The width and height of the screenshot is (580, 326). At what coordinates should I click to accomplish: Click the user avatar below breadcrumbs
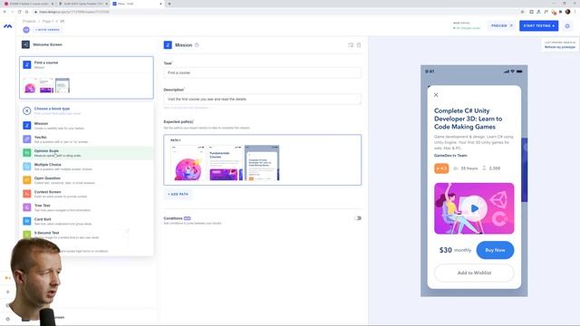[x=26, y=30]
